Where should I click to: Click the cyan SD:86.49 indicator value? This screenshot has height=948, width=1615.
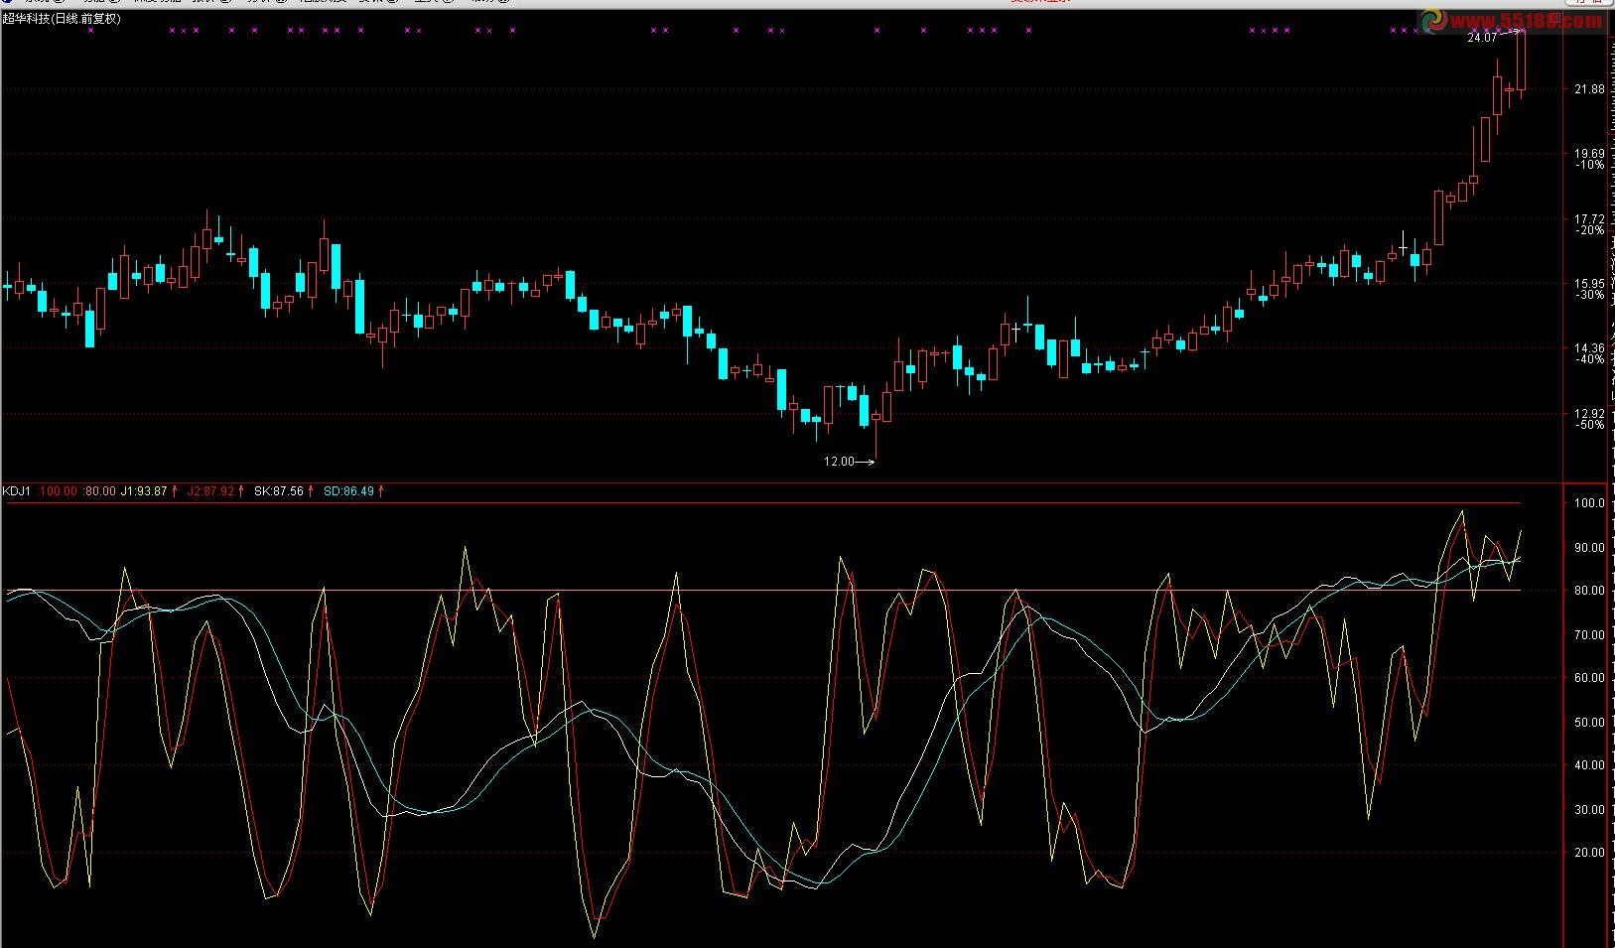(x=348, y=491)
